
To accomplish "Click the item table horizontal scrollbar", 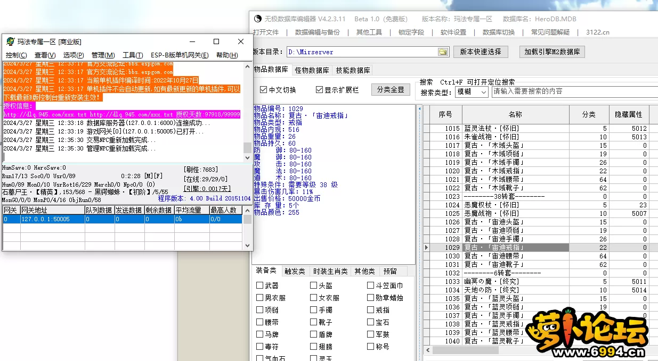I will 541,350.
